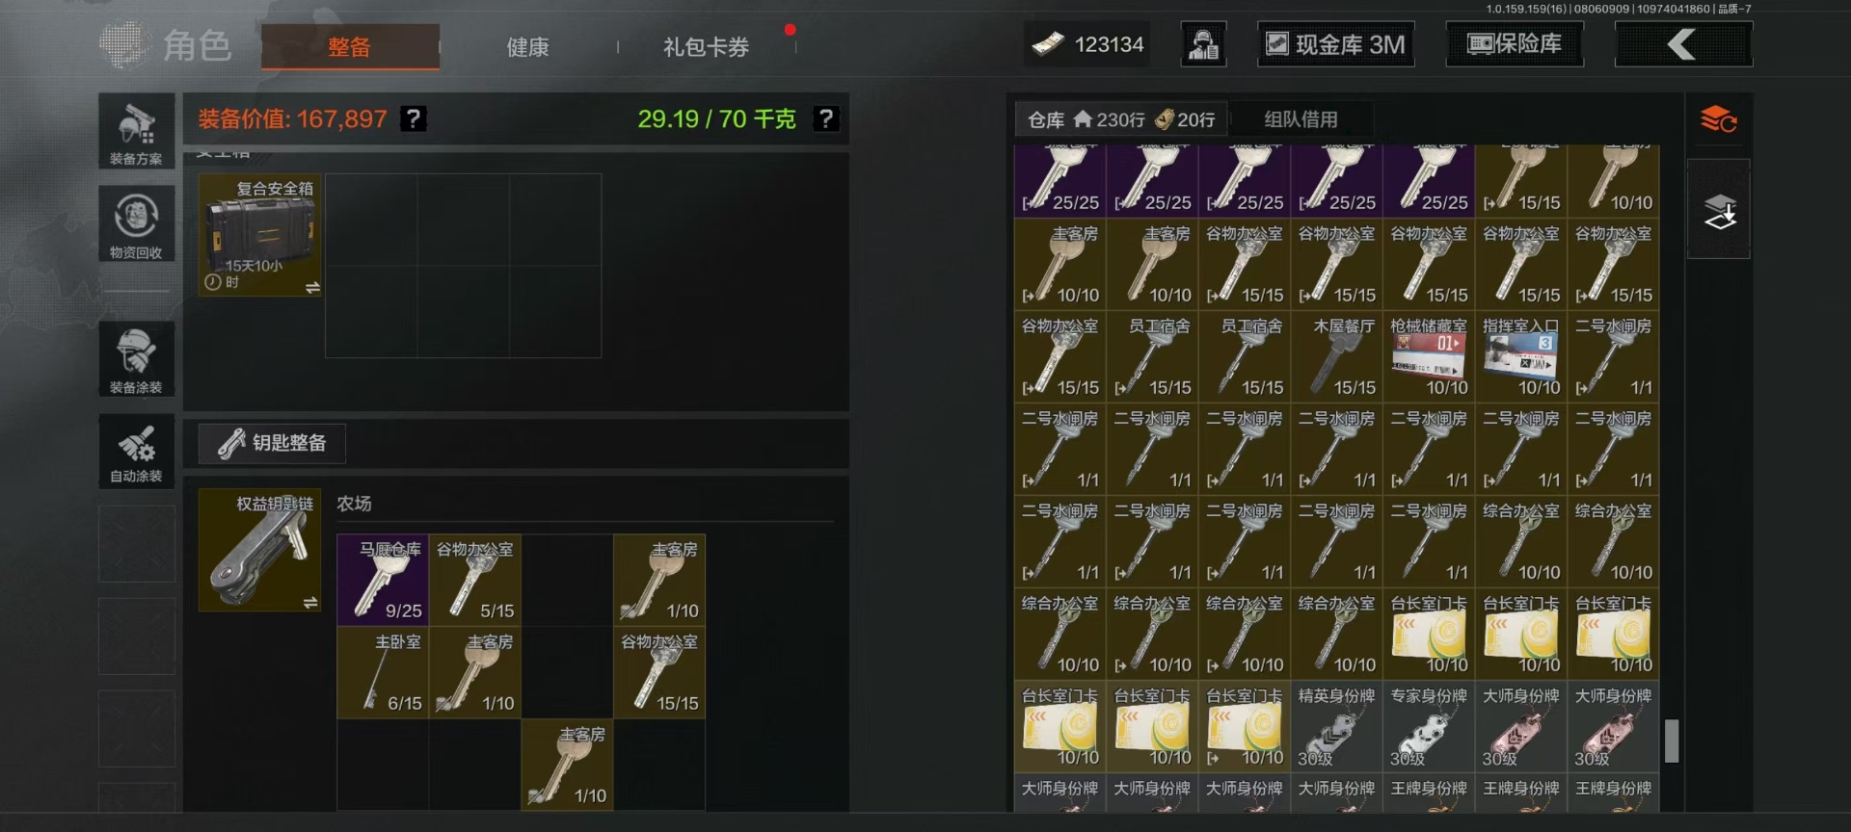Open the 现金库 3M button
The height and width of the screenshot is (832, 1851).
pyautogui.click(x=1336, y=44)
